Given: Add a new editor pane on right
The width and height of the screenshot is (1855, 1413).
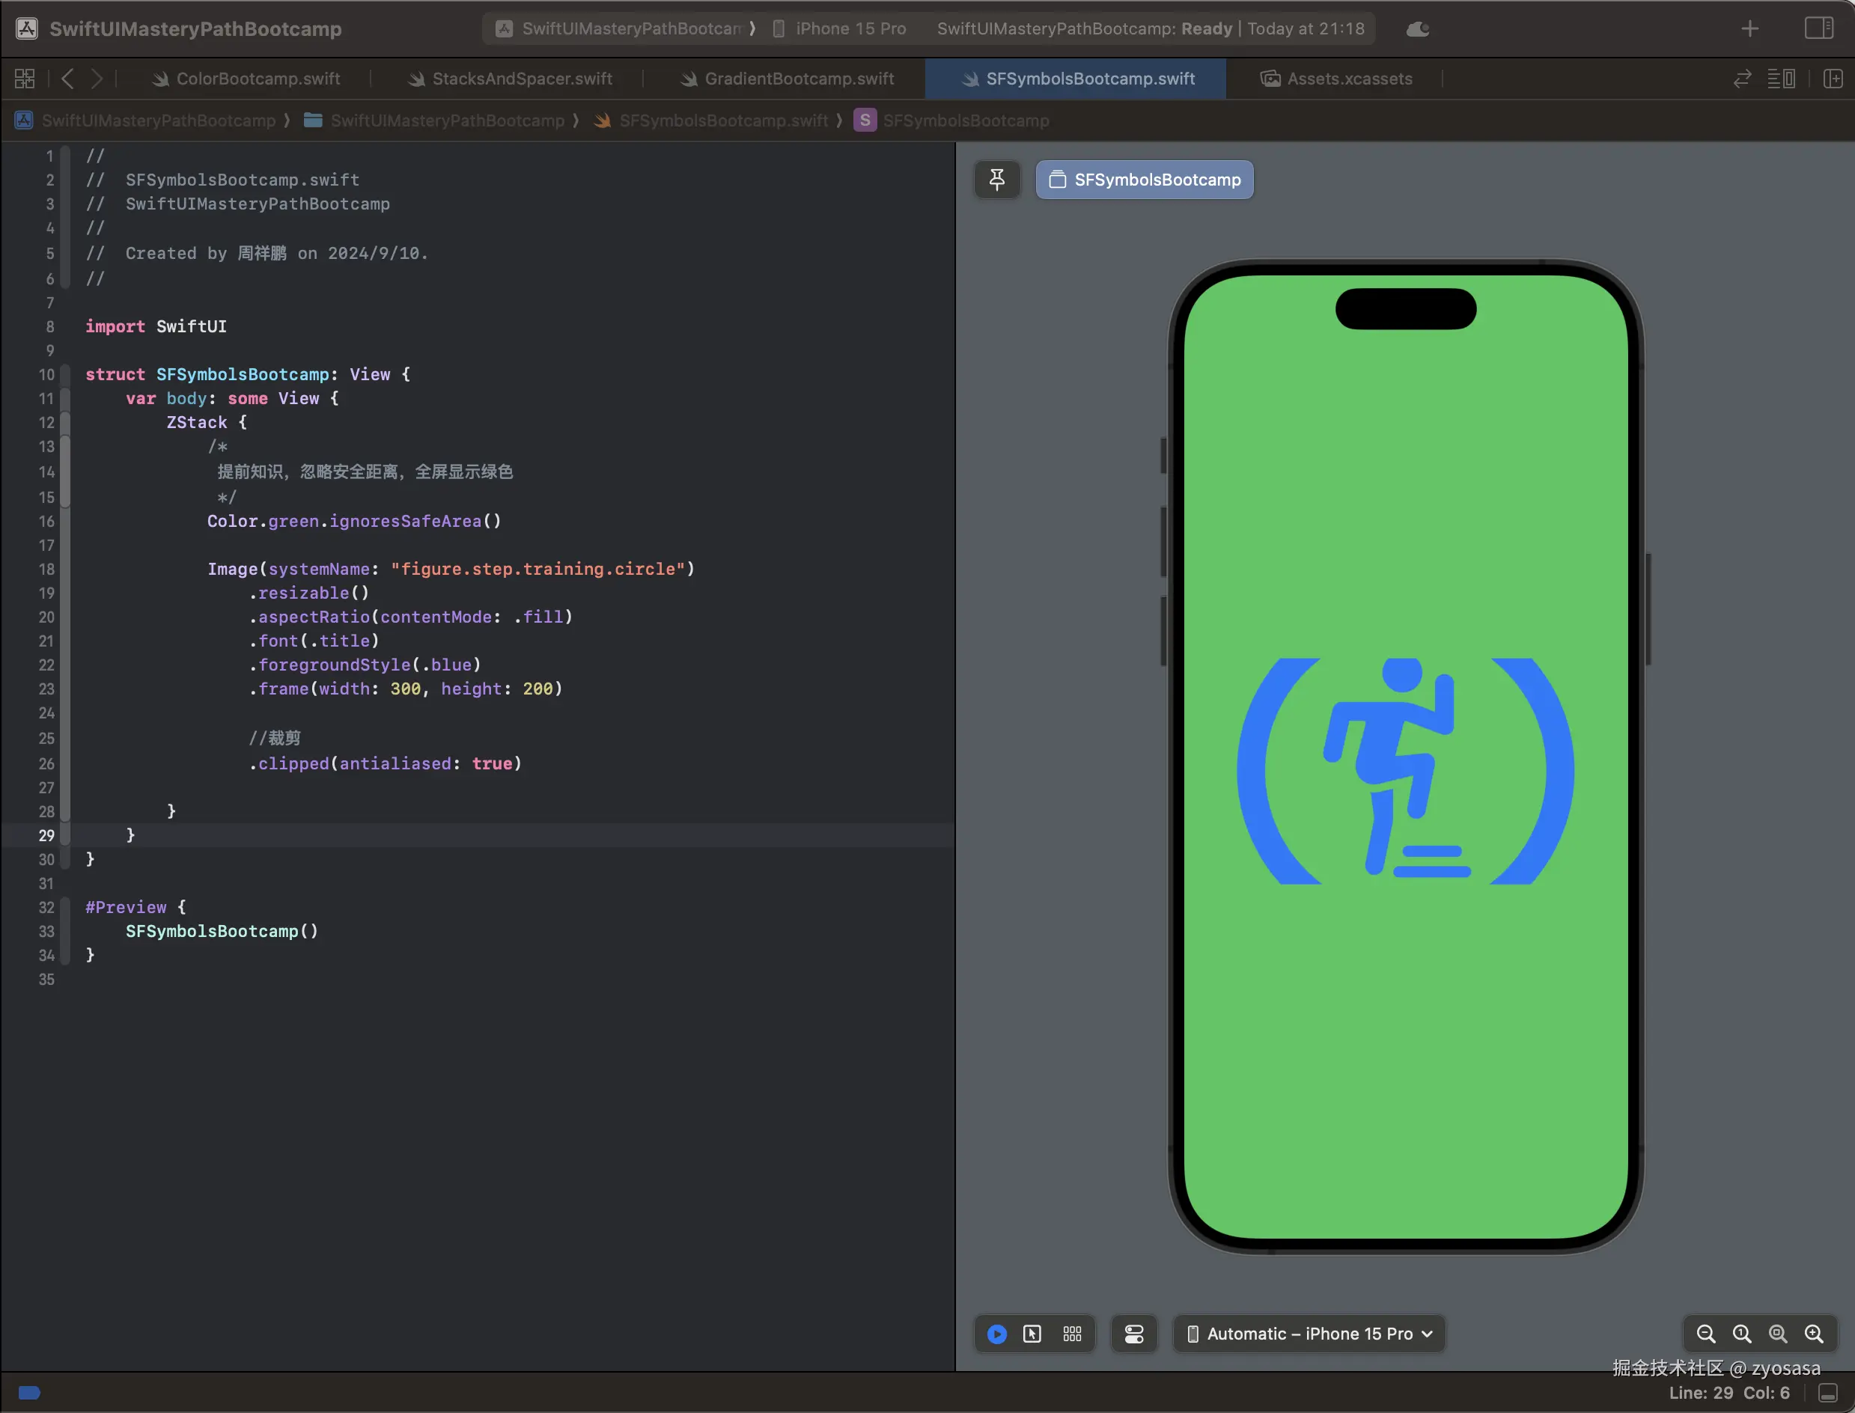Looking at the screenshot, I should click(1833, 79).
